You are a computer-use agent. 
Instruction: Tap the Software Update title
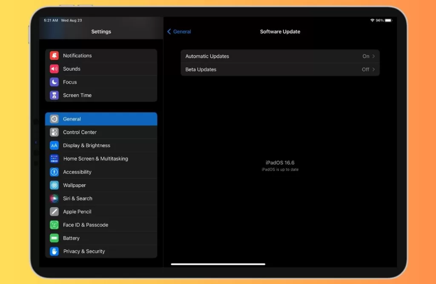[280, 32]
